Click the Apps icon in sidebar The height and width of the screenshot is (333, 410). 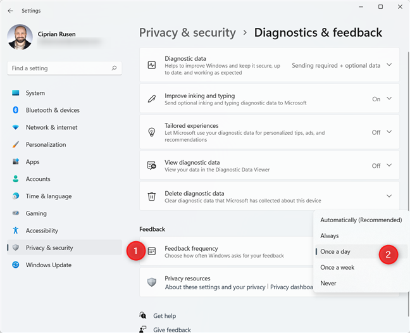click(x=16, y=161)
